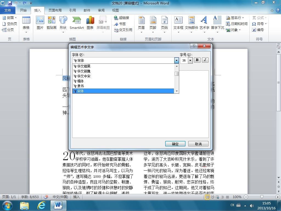The height and width of the screenshot is (211, 281).
Task: Switch to Web Layout view
Action: click(x=217, y=197)
